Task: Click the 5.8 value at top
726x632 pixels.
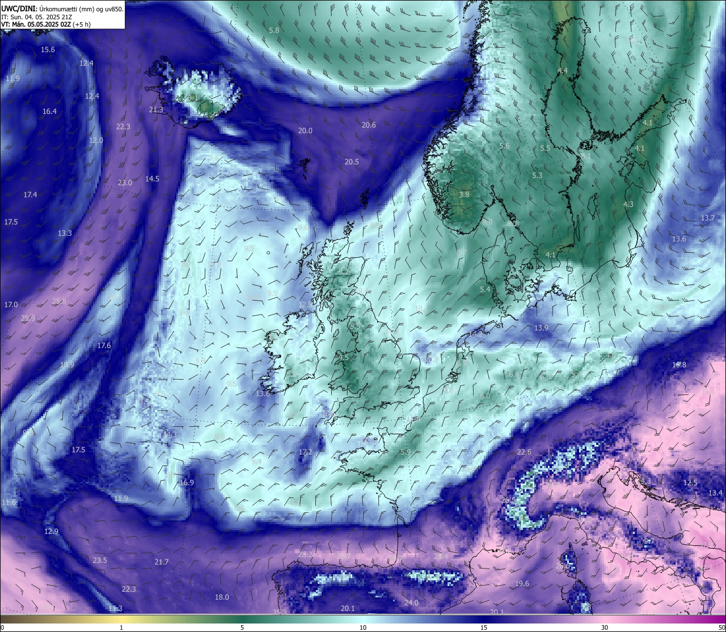Action: tap(274, 30)
